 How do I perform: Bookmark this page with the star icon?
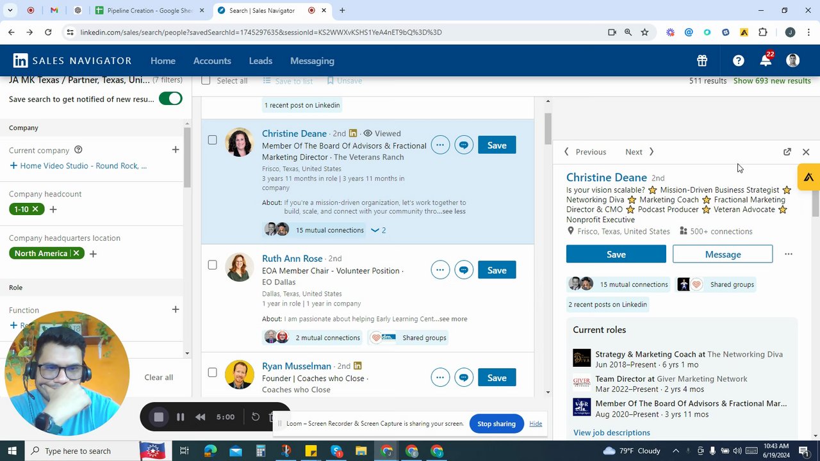pyautogui.click(x=644, y=32)
